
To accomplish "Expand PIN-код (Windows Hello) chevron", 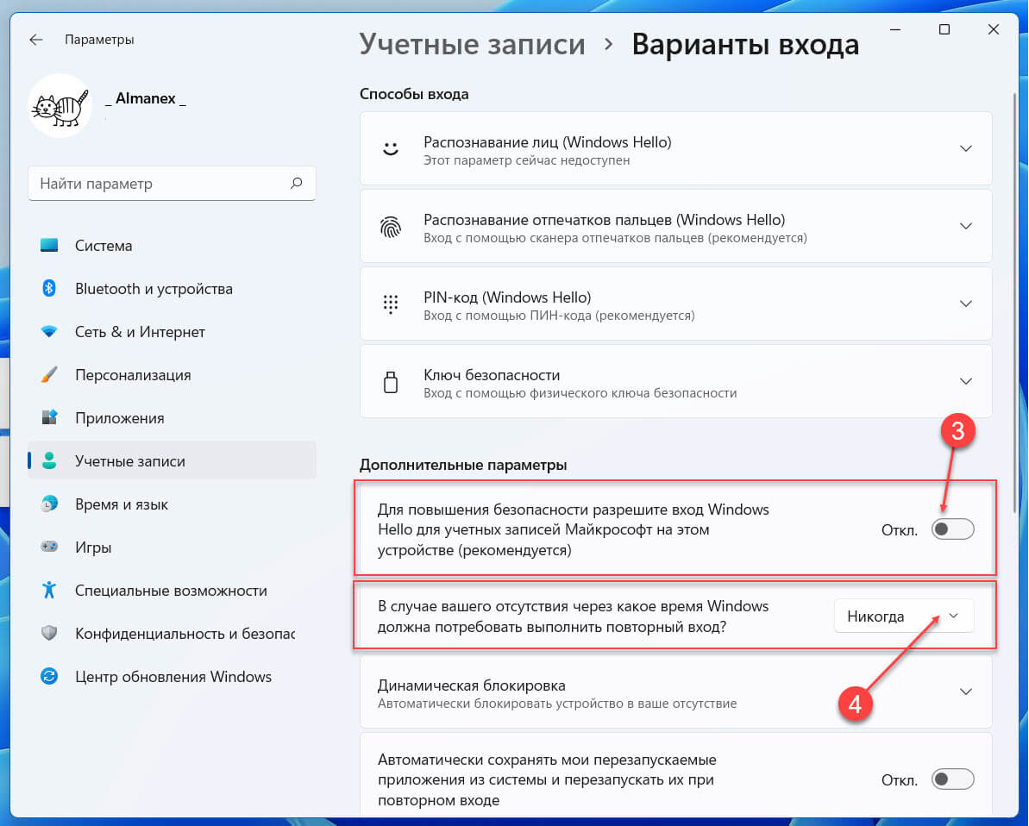I will [x=966, y=303].
